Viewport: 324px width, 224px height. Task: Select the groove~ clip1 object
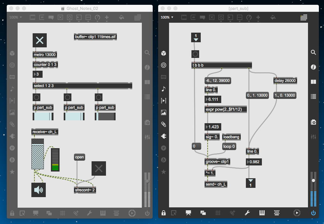click(217, 162)
